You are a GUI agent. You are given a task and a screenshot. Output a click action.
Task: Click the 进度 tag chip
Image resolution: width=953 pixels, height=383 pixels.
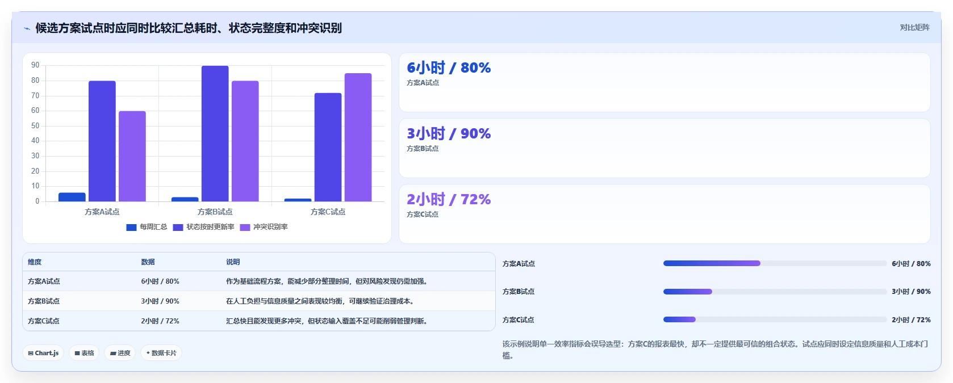point(120,353)
